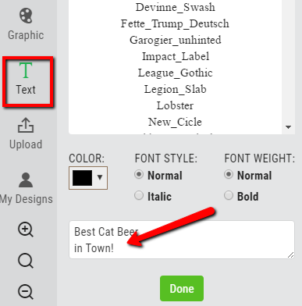Open My Designs from sidebar

coord(26,189)
